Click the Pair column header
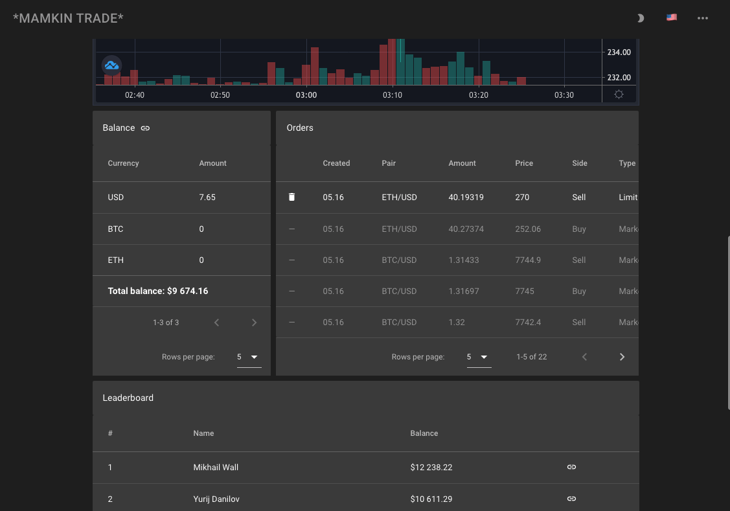Viewport: 730px width, 511px height. pos(389,163)
